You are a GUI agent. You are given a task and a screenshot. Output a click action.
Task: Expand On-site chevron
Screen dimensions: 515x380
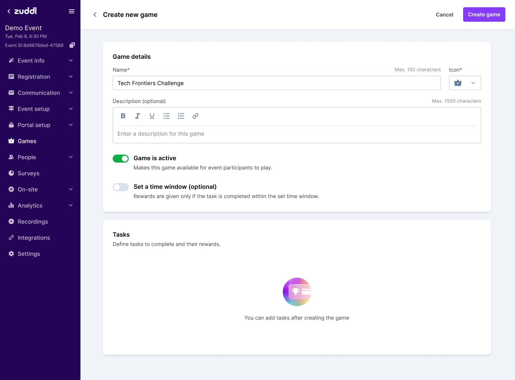click(71, 189)
